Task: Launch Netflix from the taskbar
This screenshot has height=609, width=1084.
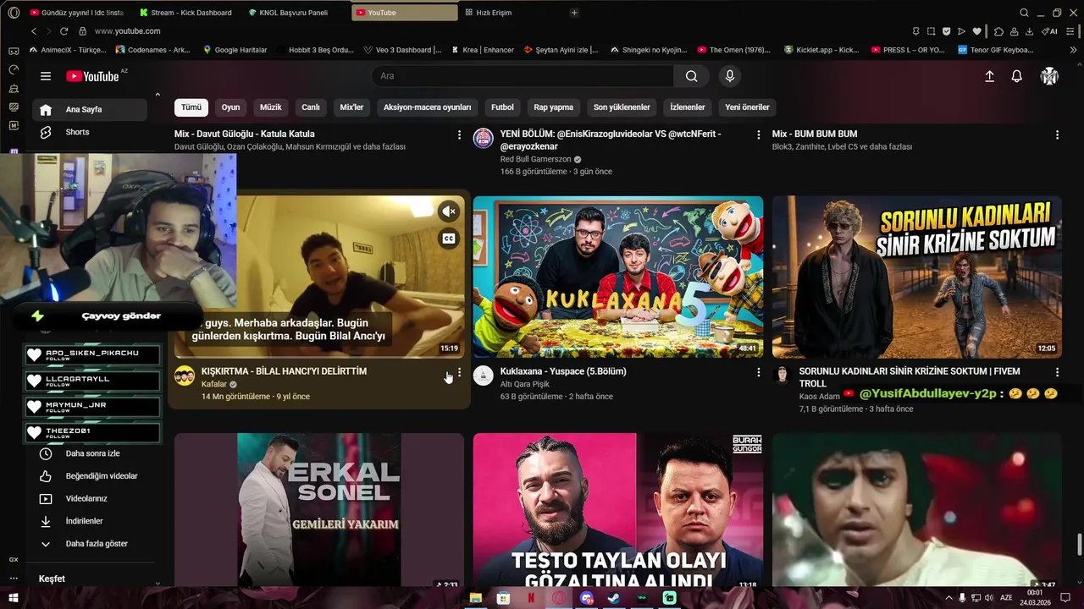Action: 531,598
